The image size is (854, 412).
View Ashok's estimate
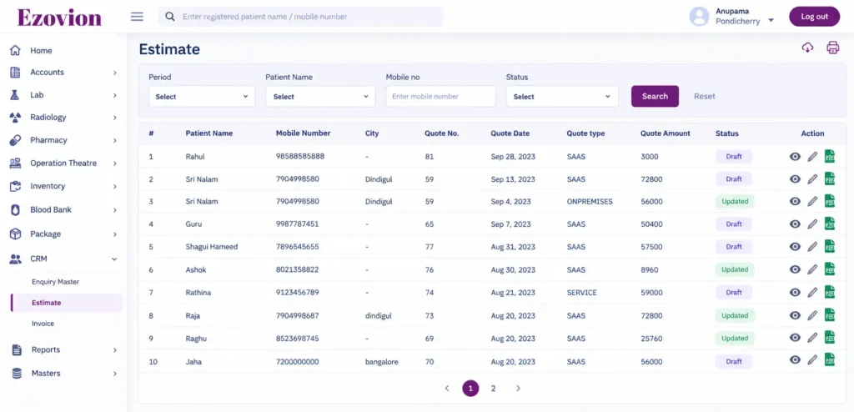click(795, 269)
